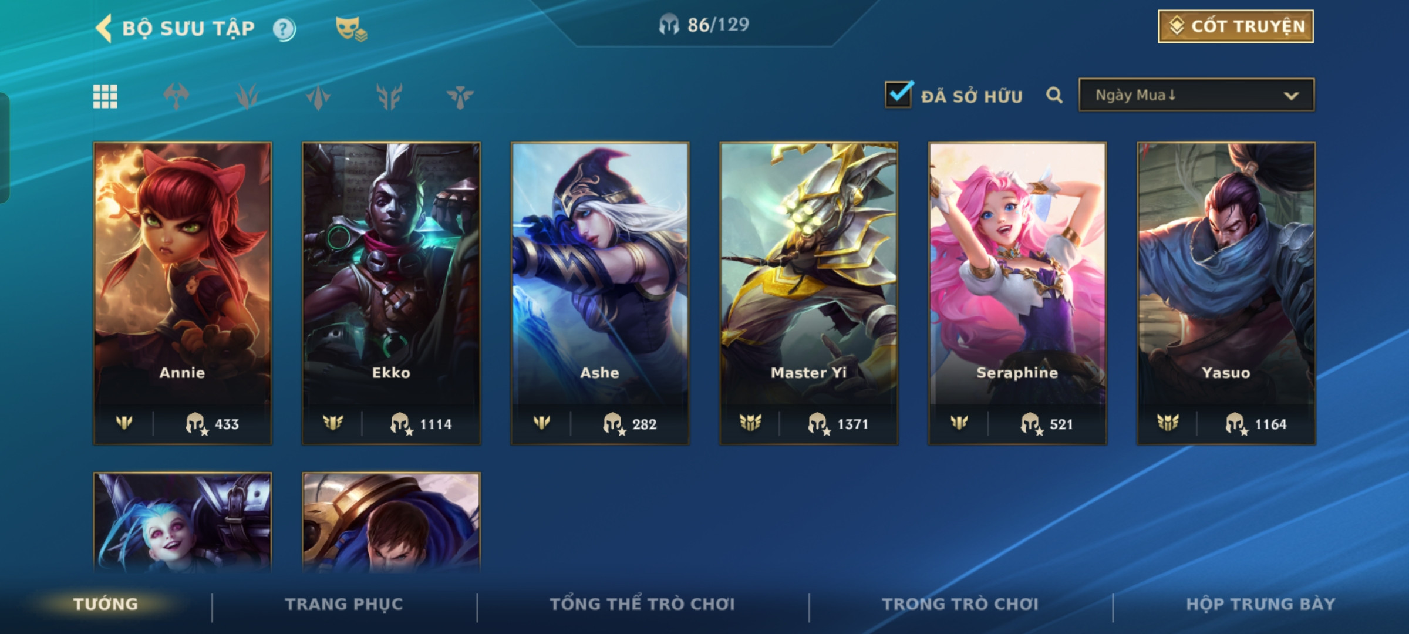Filter by the second role icon
This screenshot has height=634, width=1409.
pos(247,96)
